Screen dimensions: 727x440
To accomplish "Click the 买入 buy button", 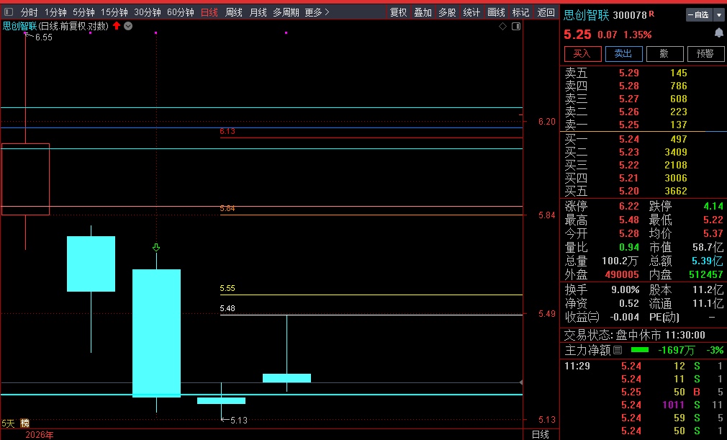I will tap(583, 54).
